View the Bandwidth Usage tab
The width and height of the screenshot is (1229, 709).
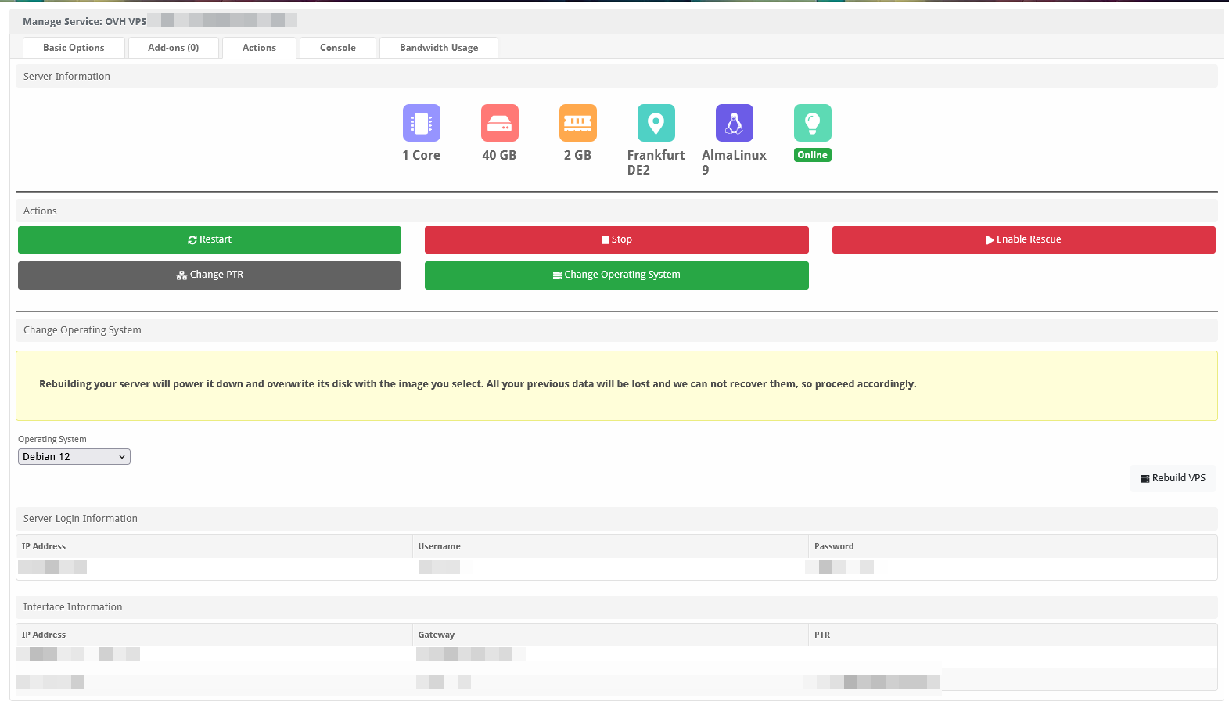(x=439, y=48)
